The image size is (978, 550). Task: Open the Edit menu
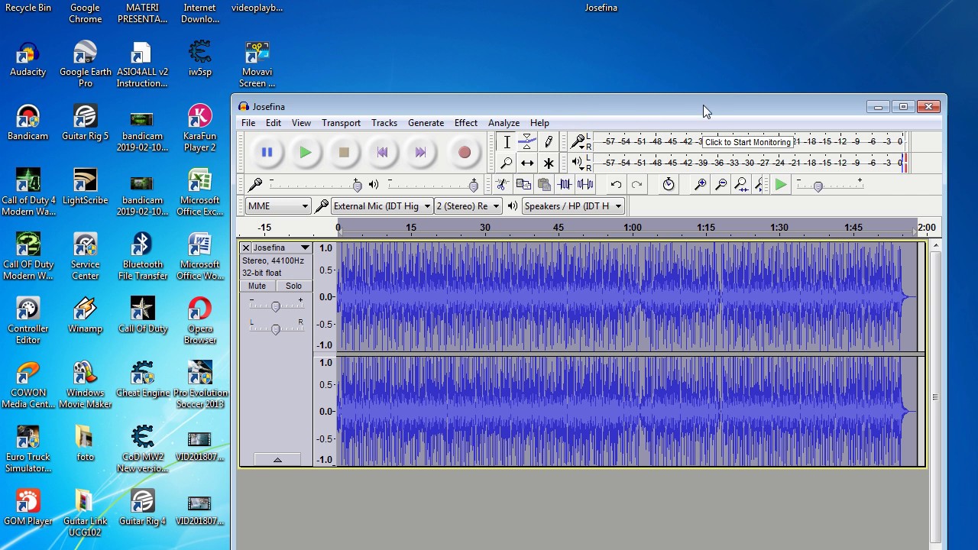coord(273,123)
